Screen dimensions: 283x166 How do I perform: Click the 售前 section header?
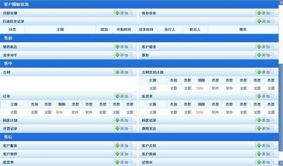point(139,38)
